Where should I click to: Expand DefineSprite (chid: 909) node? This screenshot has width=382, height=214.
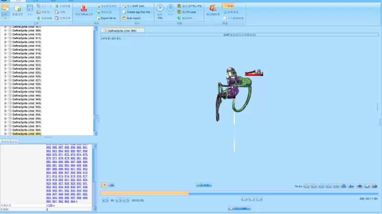click(x=5, y=31)
